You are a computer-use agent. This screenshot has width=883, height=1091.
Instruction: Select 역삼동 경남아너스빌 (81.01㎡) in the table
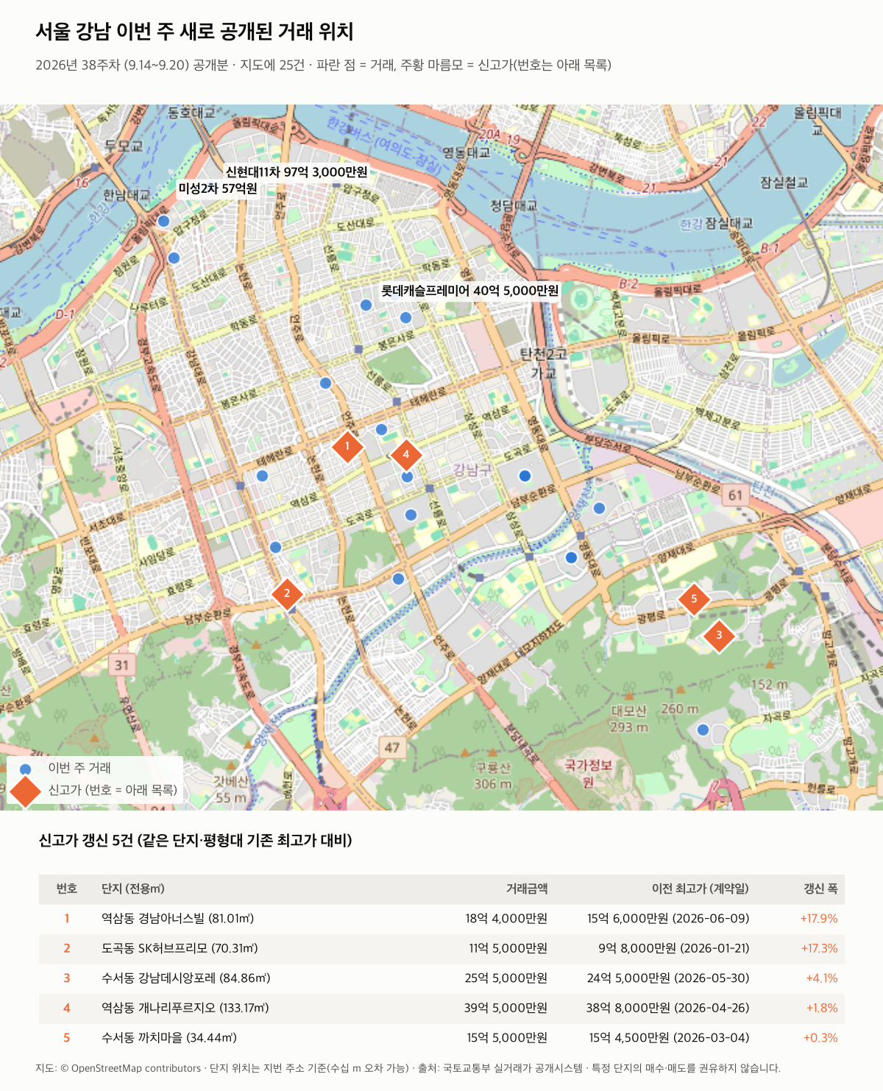pos(177,919)
